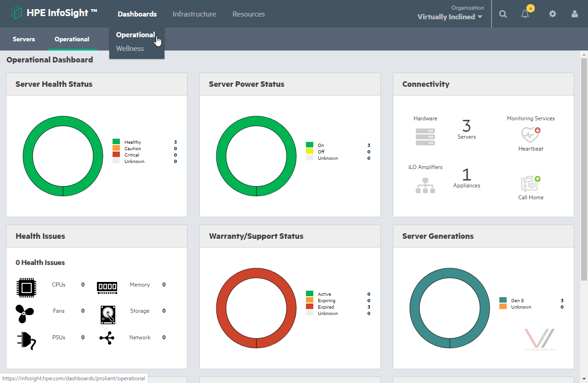Image resolution: width=588 pixels, height=383 pixels.
Task: Open the search magnifier icon
Action: tap(503, 14)
